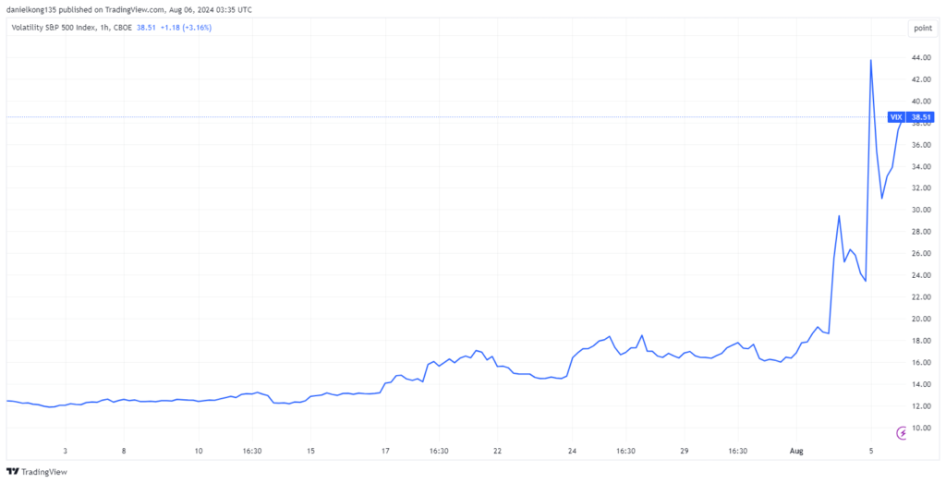Click the blue VIX tag on price axis
This screenshot has width=946, height=483.
pos(895,117)
